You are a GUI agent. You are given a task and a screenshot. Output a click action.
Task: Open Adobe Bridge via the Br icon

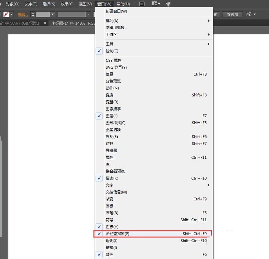click(141, 4)
